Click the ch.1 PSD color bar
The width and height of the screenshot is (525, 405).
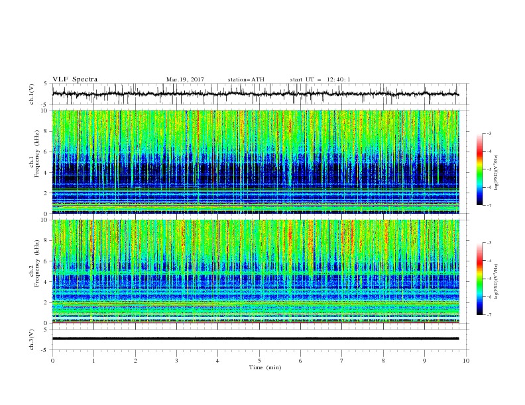479,169
